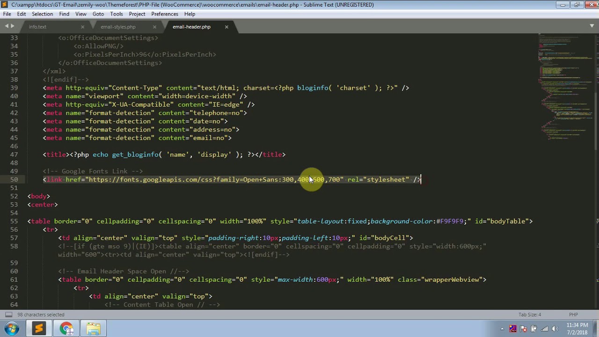Click line number 55 in gutter
599x337 pixels.
tap(14, 221)
